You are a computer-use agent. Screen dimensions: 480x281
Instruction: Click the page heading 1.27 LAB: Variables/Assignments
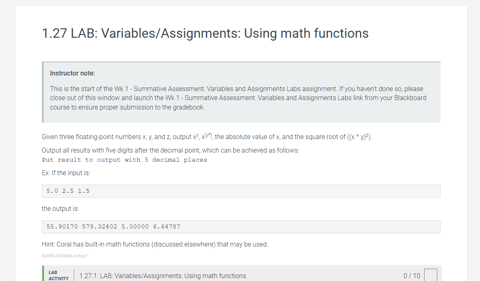click(205, 33)
